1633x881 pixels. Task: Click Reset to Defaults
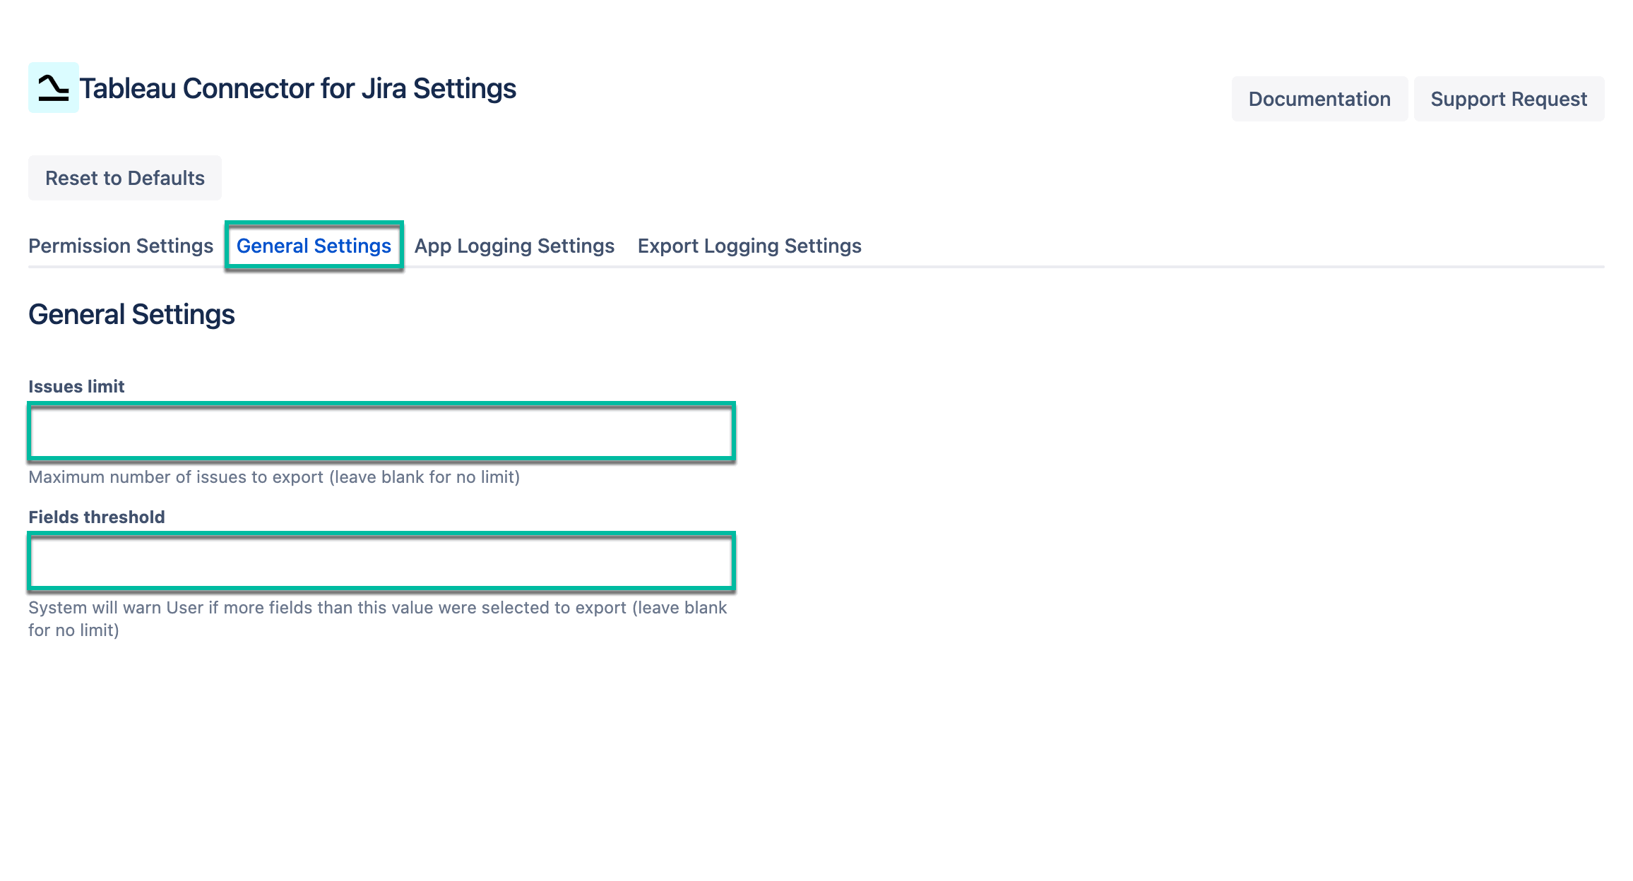(125, 177)
